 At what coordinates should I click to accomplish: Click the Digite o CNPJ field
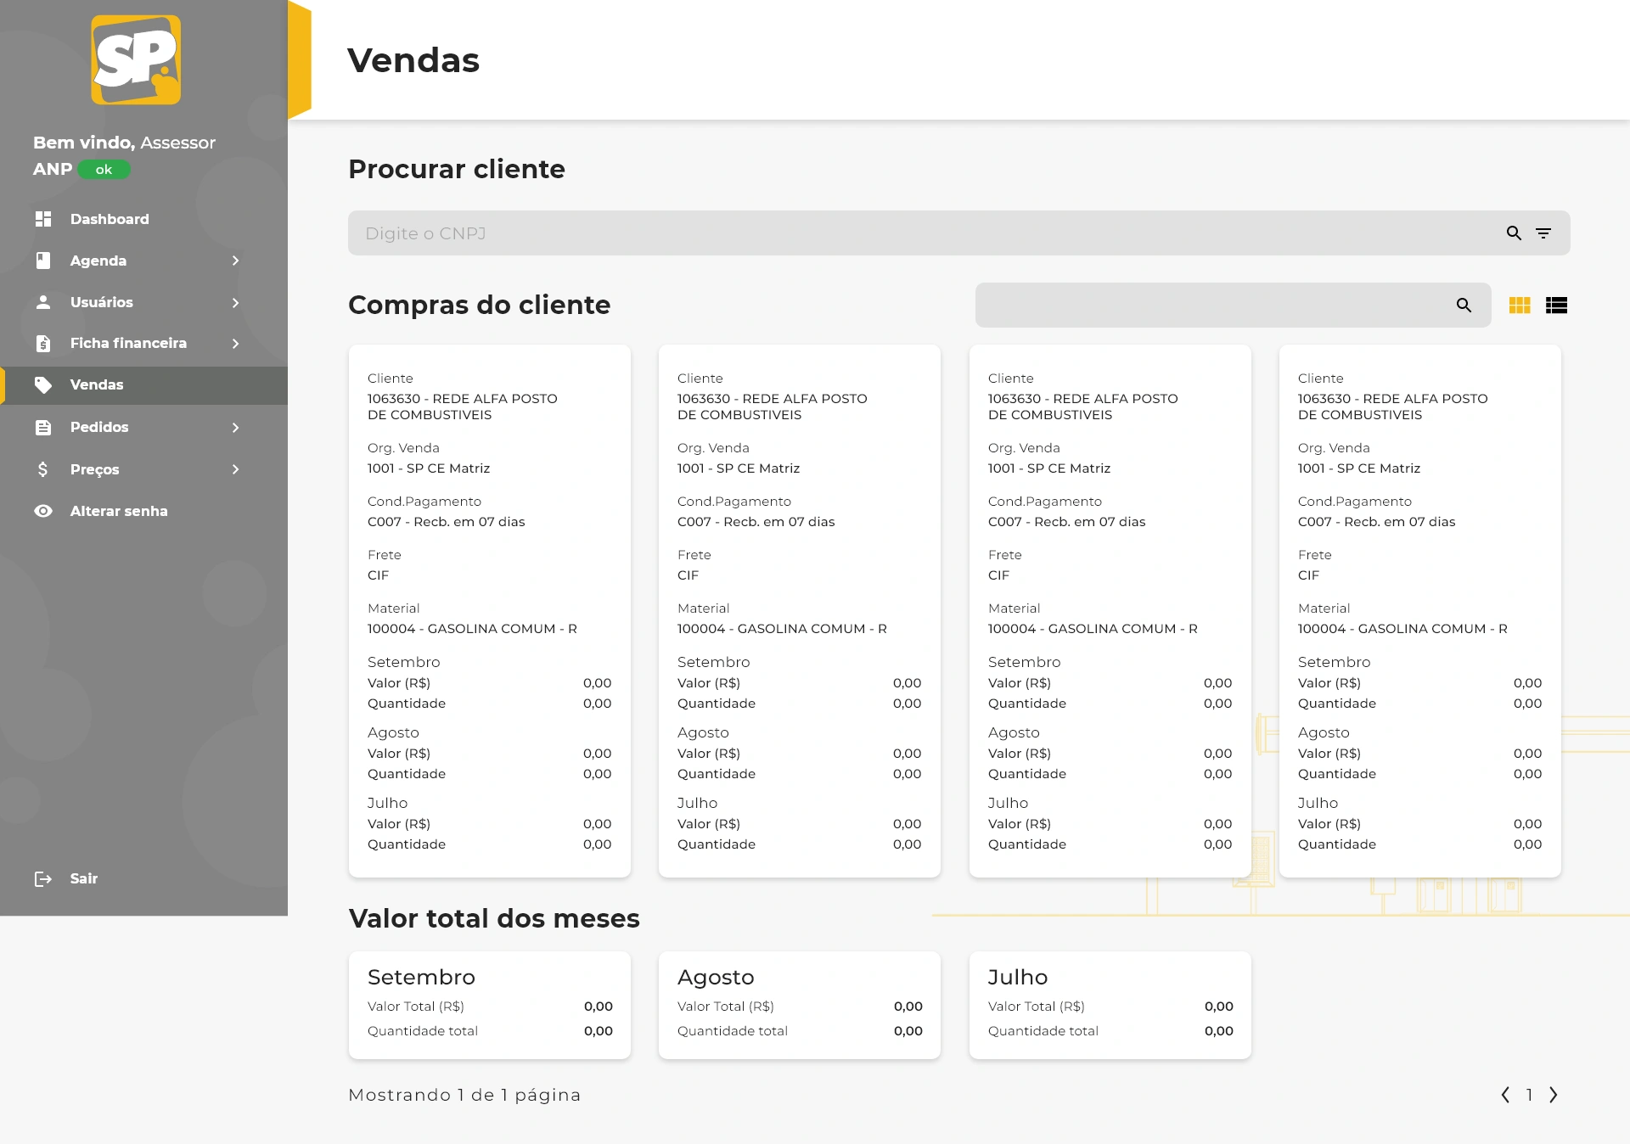(917, 233)
